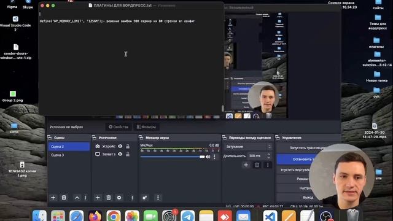Image resolution: width=393 pixels, height=221 pixels.
Task: Toggle lock for the Устройс source
Action: (128, 146)
